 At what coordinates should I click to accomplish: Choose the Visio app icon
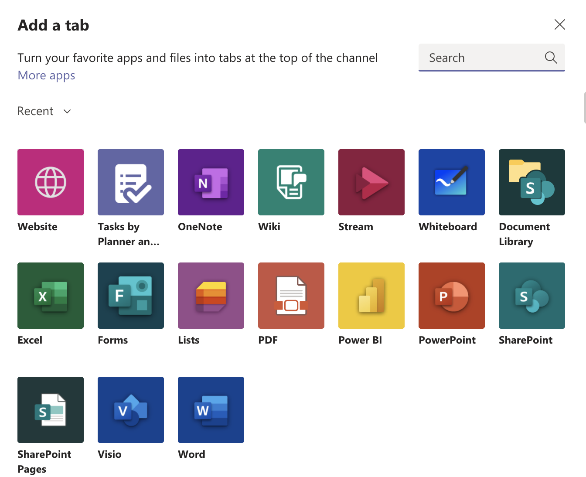click(131, 410)
